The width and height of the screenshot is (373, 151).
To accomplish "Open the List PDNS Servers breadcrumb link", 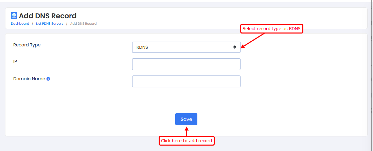I will point(50,24).
